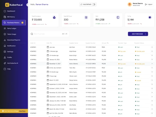Screen dimensions: 156x117
Task: Expand the '2 minutes ago' row chevron
Action: click(152, 51)
